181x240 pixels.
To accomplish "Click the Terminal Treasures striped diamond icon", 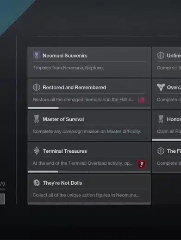I will (37, 151).
